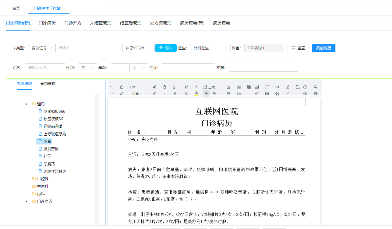Click the hyperlink icon in toolbar
Screen dimensions: 392x229
[x=257, y=93]
